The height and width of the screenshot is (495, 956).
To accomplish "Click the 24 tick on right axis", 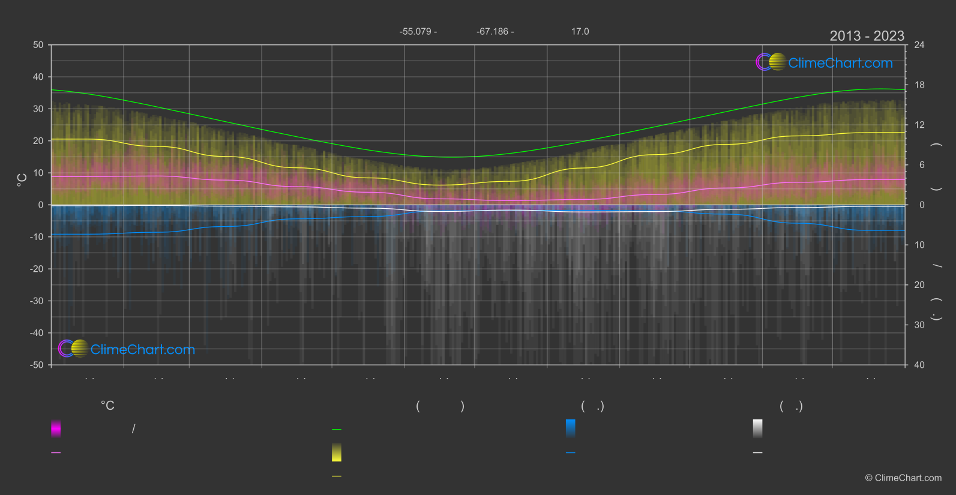I will coord(919,45).
